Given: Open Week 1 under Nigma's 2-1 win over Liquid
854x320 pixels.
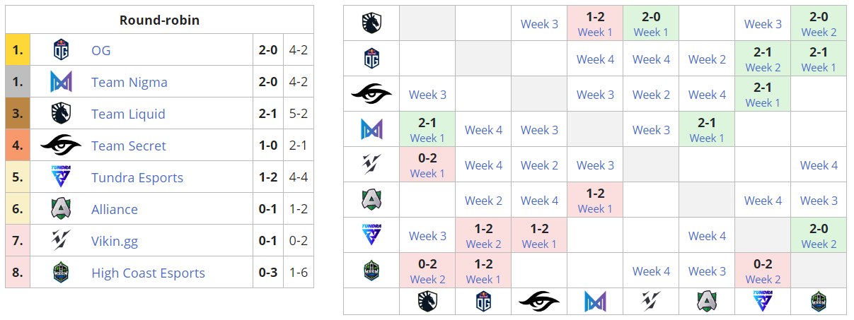Looking at the screenshot, I should pyautogui.click(x=427, y=138).
